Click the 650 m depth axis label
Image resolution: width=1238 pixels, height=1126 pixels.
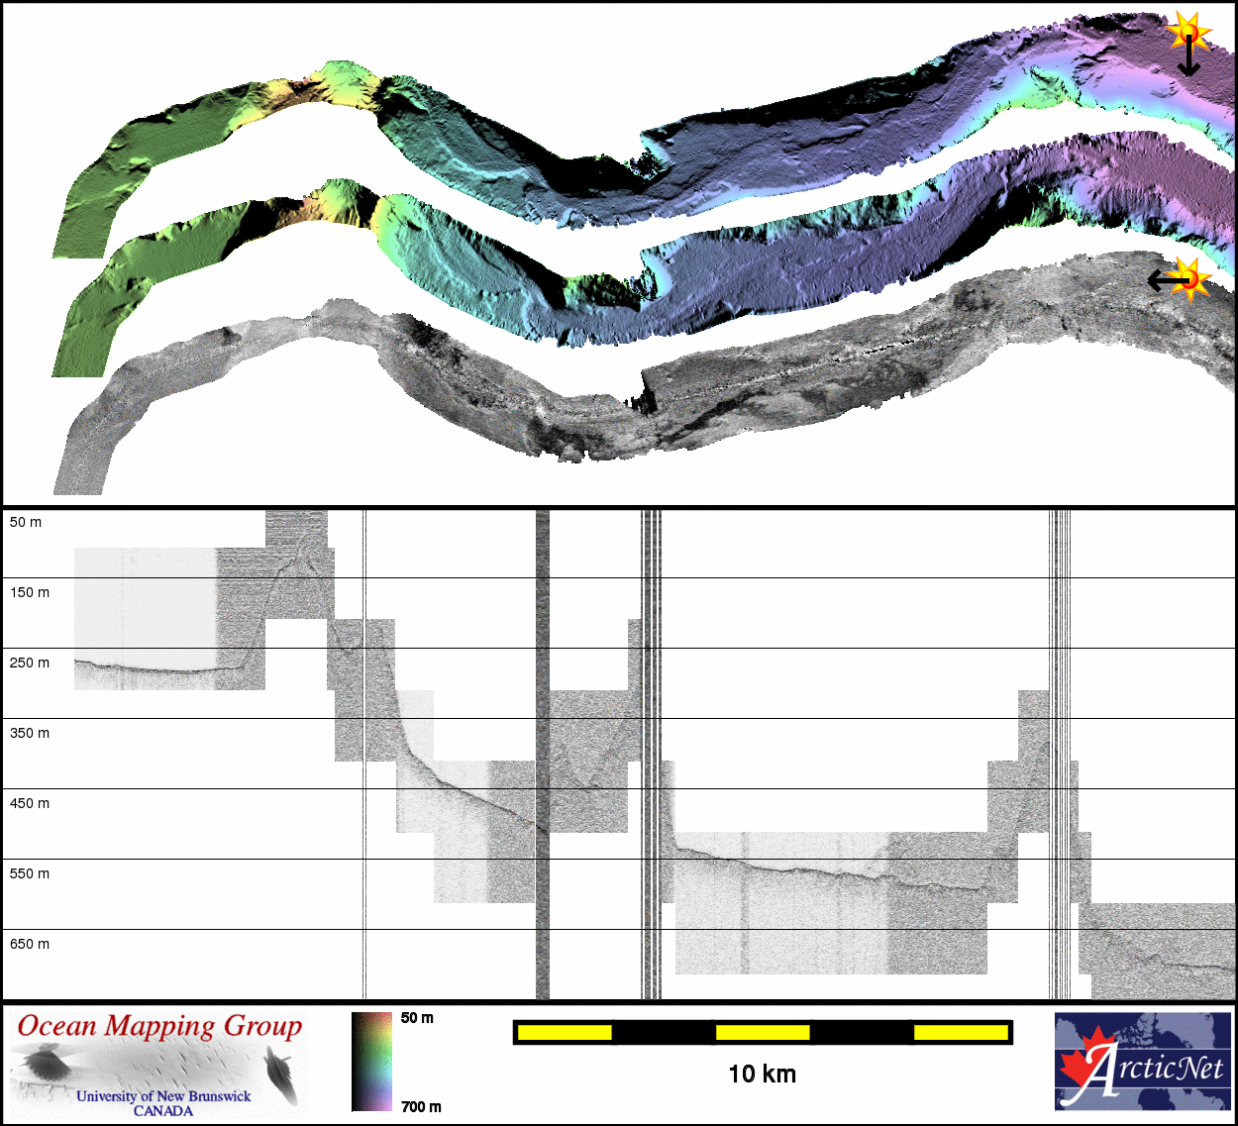tap(30, 944)
